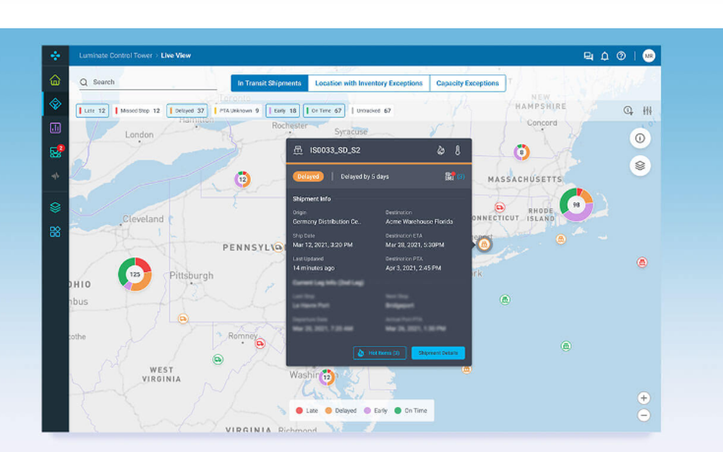Toggle the Missed Stop 12 filter chip

pyautogui.click(x=137, y=111)
